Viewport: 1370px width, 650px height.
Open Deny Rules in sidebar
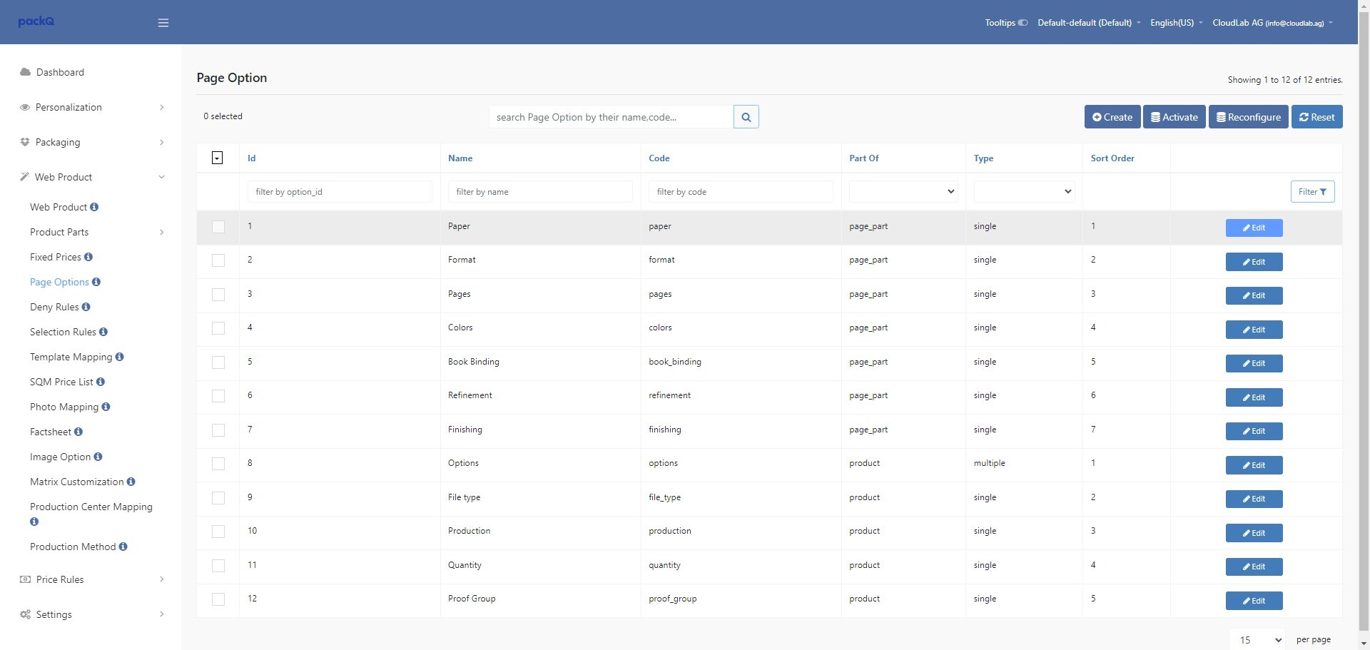click(54, 307)
